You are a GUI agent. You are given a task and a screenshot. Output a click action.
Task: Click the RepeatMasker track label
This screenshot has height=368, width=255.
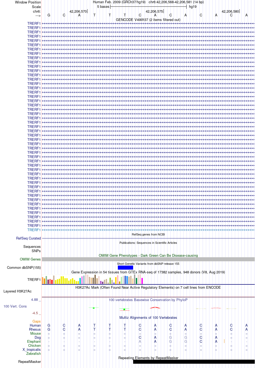click(x=30, y=362)
